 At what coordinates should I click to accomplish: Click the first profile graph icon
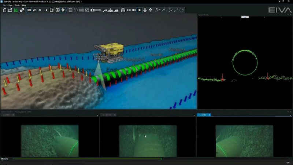click(x=105, y=10)
